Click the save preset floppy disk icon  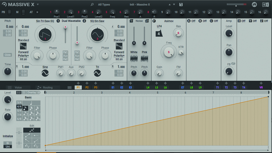pyautogui.click(x=181, y=5)
